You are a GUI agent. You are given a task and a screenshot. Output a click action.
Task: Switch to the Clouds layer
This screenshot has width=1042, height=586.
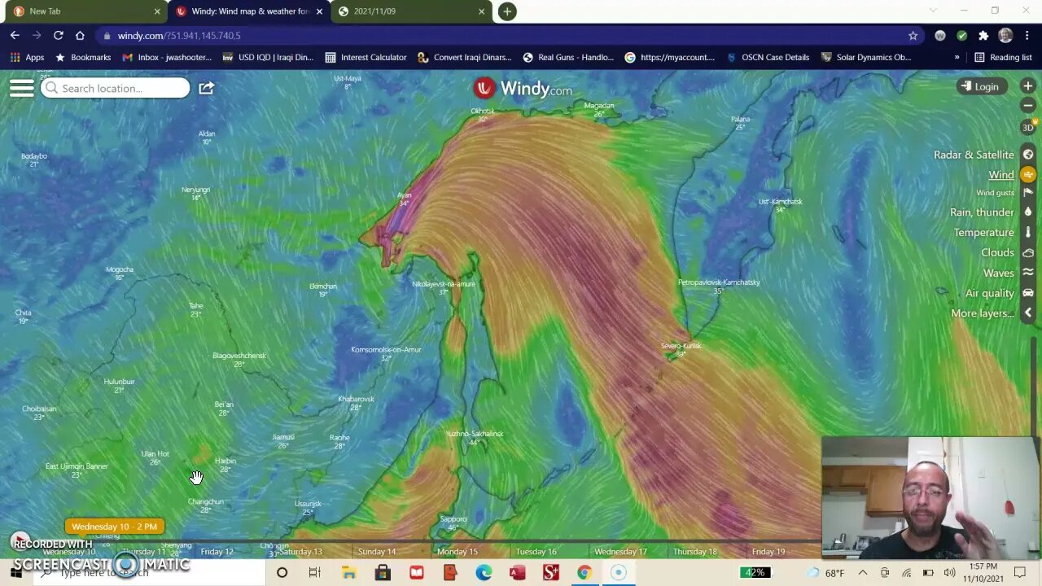point(997,253)
